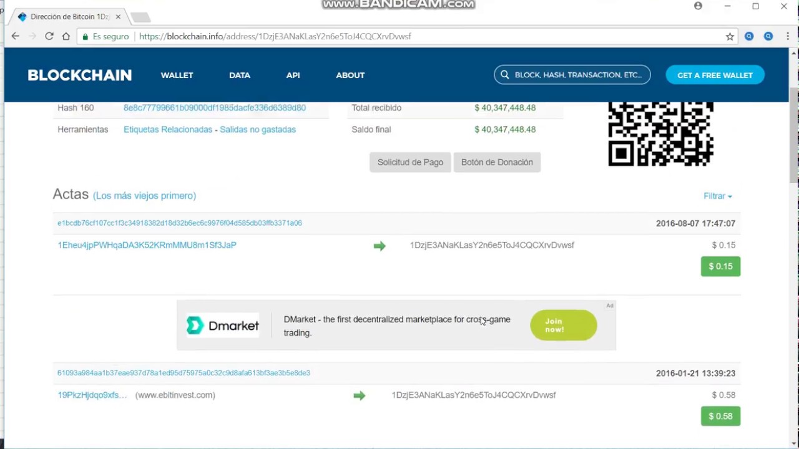This screenshot has height=449, width=799.
Task: Close the Dirección de Bitcoin tab
Action: (118, 17)
